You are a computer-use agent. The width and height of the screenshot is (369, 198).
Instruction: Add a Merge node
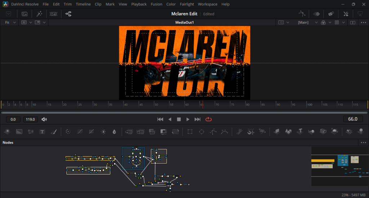tap(129, 132)
